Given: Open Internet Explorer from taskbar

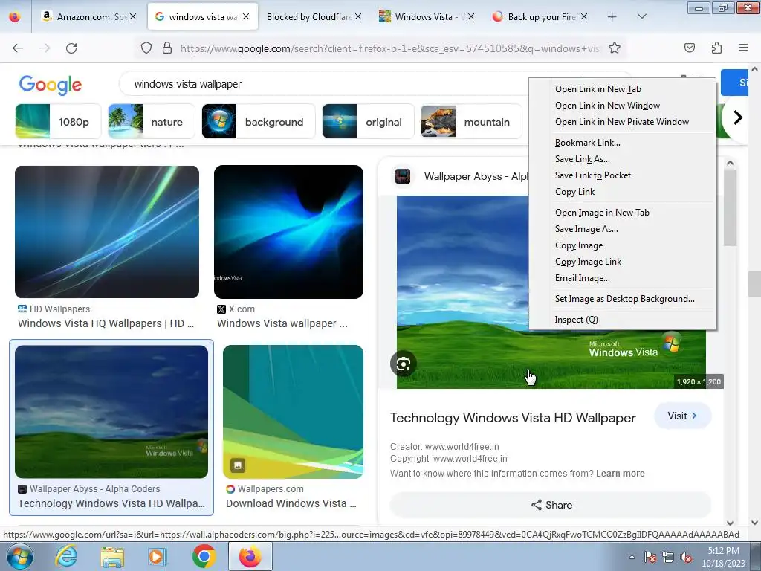Looking at the screenshot, I should coord(66,556).
